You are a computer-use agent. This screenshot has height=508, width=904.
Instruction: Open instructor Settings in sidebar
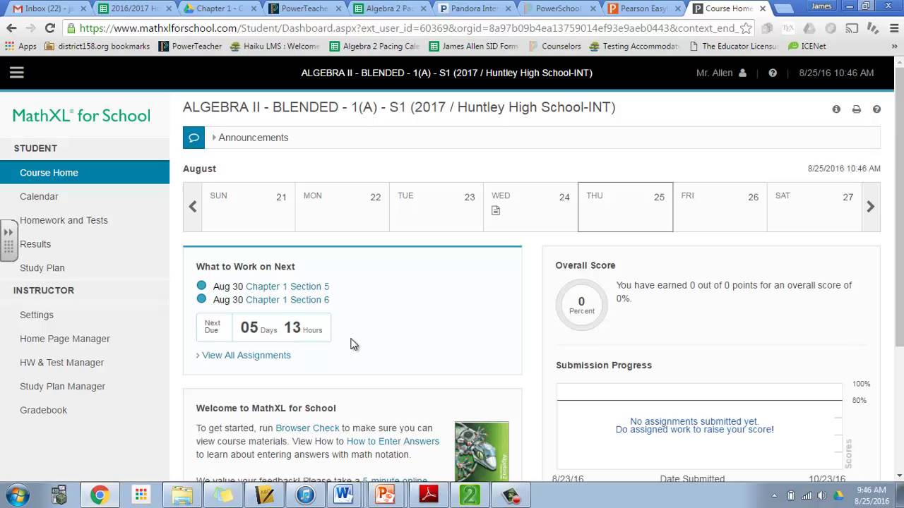[x=37, y=315]
